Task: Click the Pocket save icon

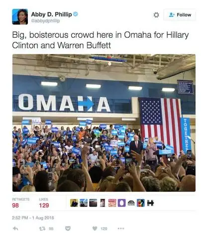Action: tap(68, 229)
